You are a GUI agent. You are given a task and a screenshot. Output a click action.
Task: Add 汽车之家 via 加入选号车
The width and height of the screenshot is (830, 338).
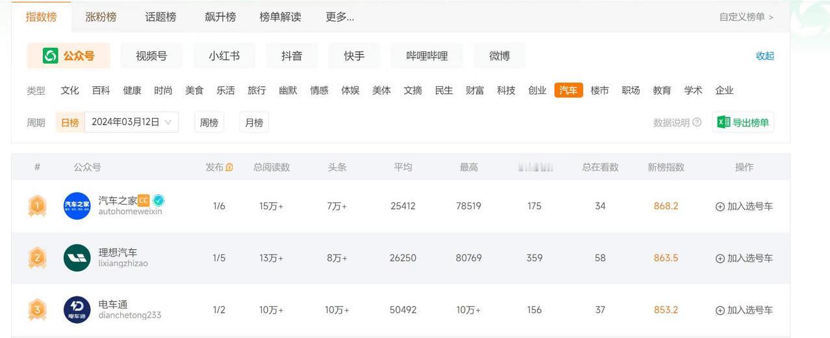click(744, 206)
